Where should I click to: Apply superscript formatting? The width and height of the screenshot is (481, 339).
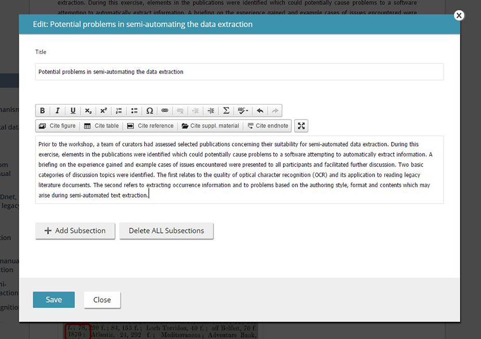click(103, 111)
